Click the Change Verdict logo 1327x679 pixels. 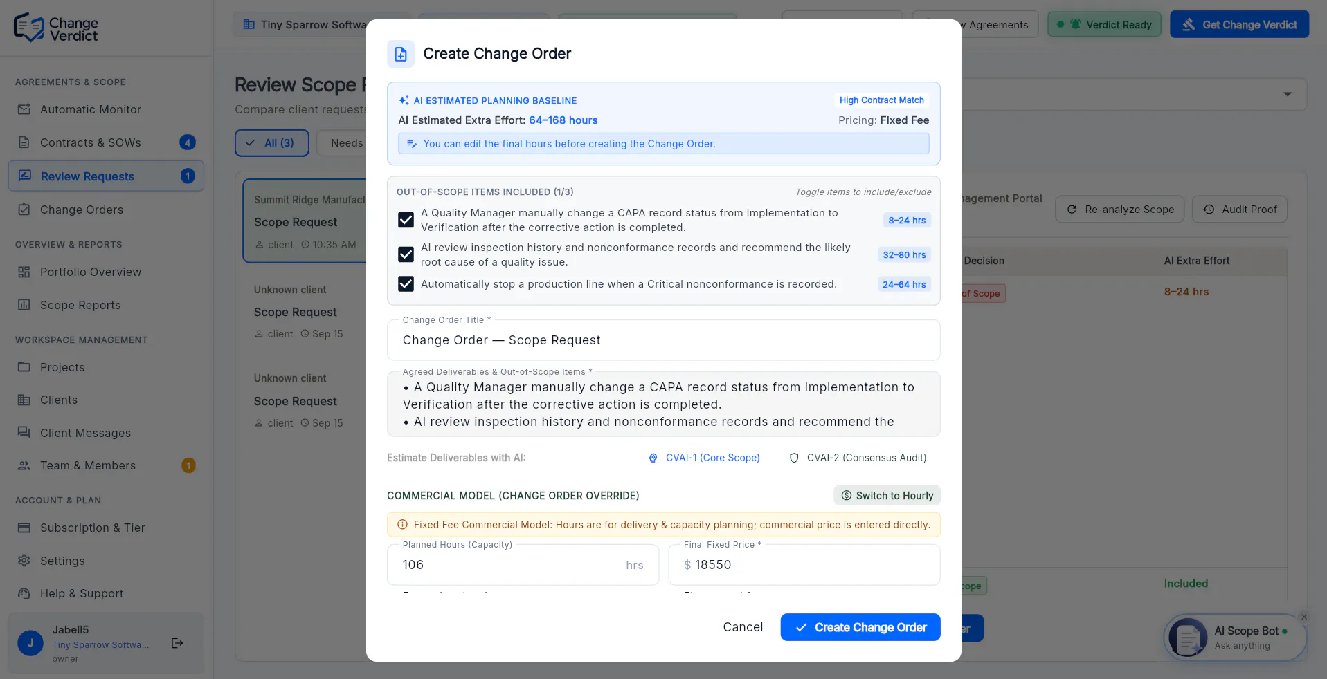pos(56,28)
